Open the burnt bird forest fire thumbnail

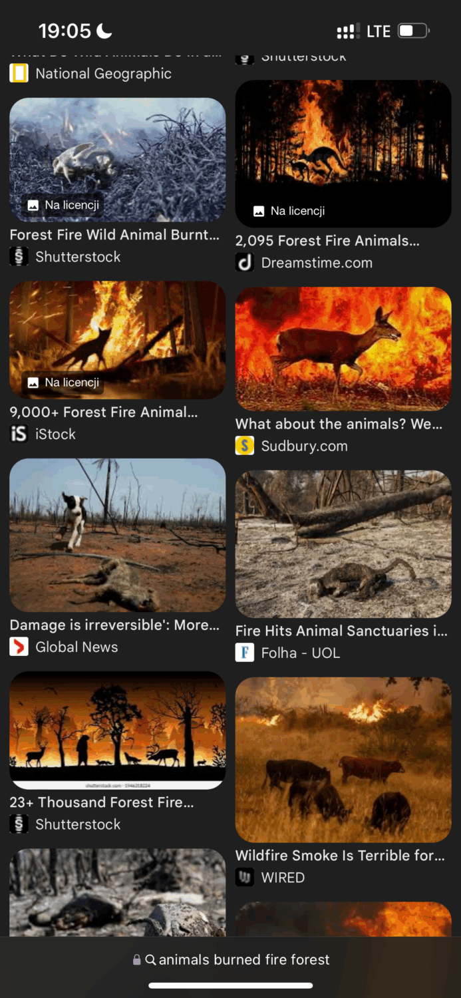[118, 160]
